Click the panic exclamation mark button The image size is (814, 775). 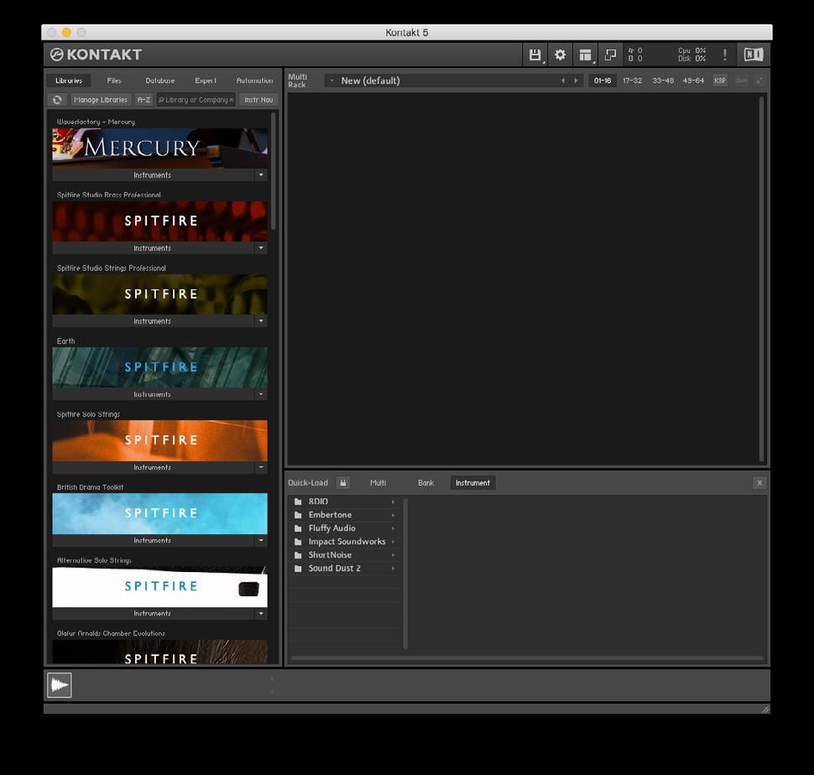click(x=725, y=55)
